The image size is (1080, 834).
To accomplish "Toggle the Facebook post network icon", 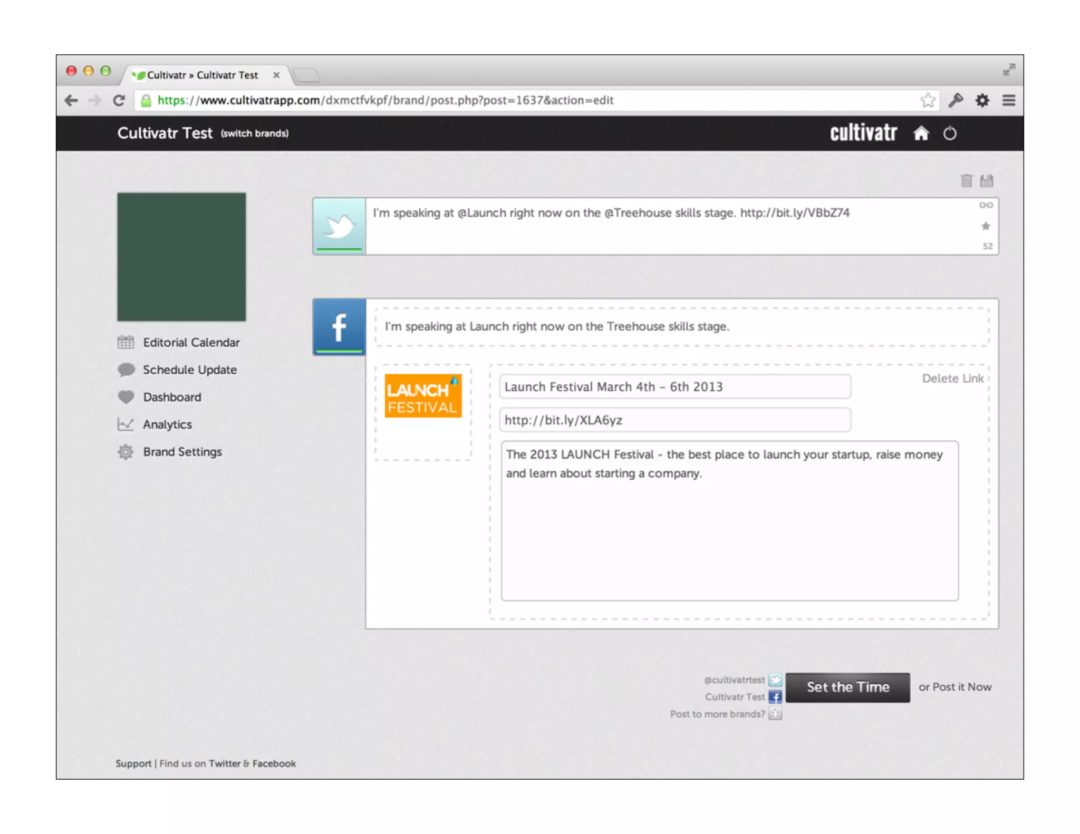I will point(339,327).
